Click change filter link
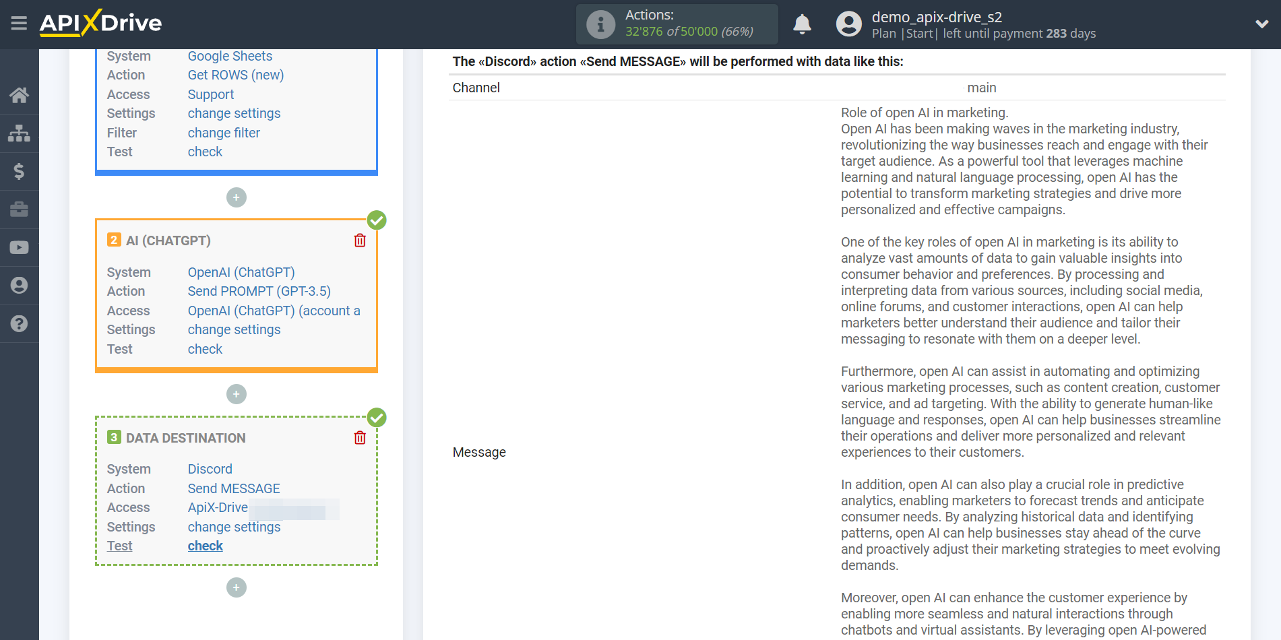Screen dimensions: 1281x640 tap(224, 133)
